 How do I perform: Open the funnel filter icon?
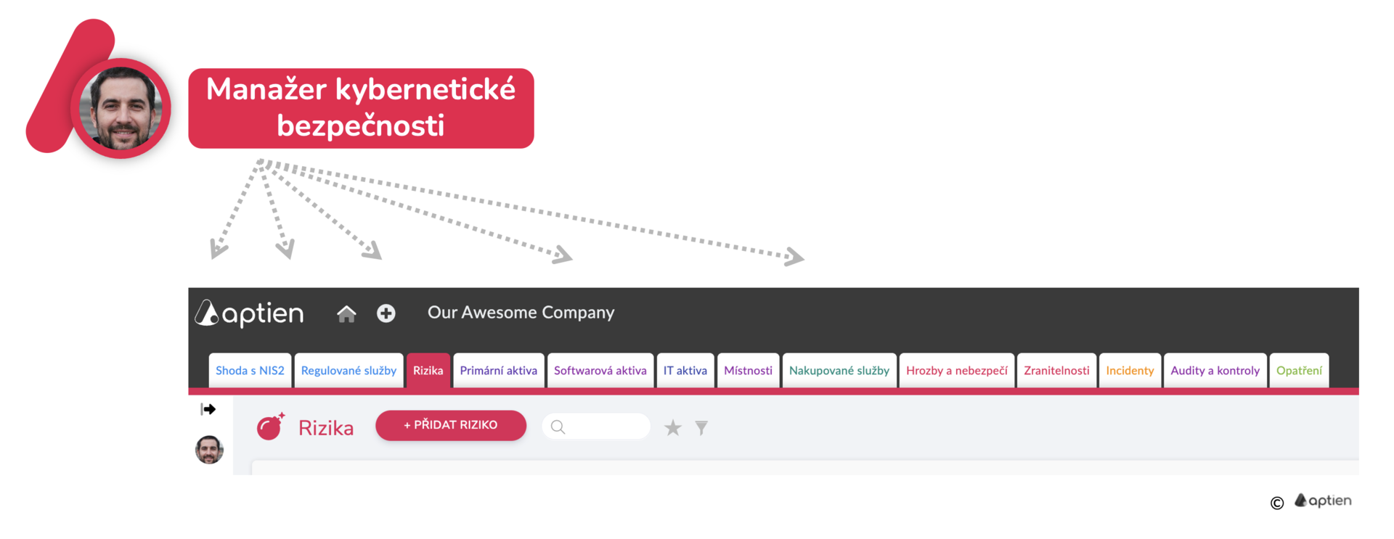pos(701,428)
